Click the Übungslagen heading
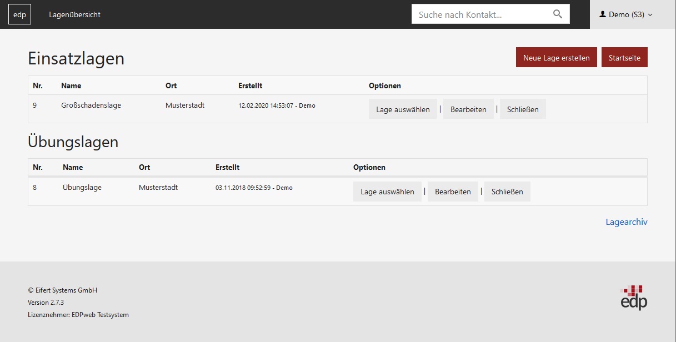The width and height of the screenshot is (676, 342). tap(73, 142)
